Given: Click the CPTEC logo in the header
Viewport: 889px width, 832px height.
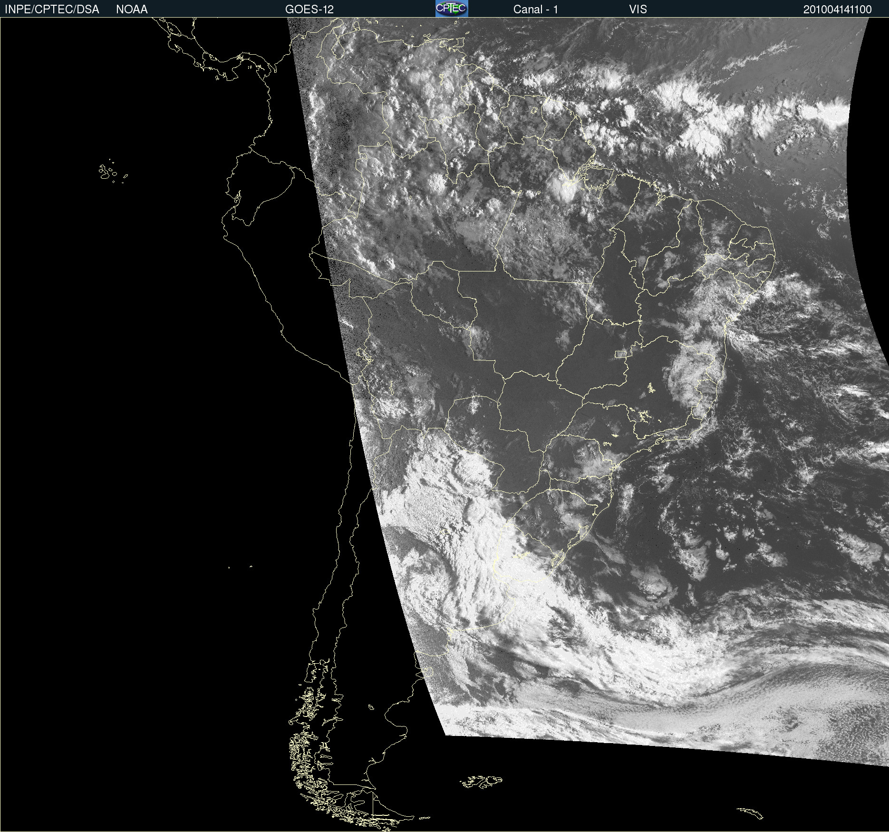Looking at the screenshot, I should tap(452, 9).
